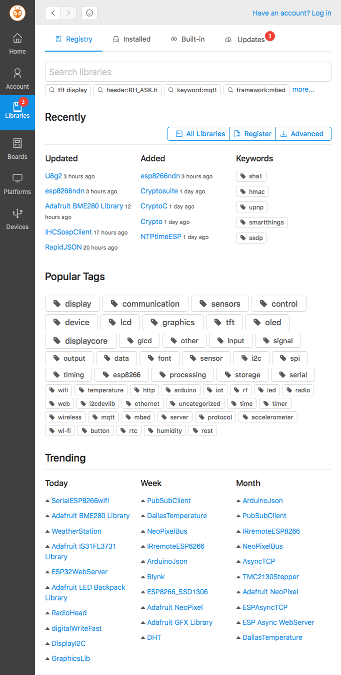Open All Libraries

[x=198, y=134]
